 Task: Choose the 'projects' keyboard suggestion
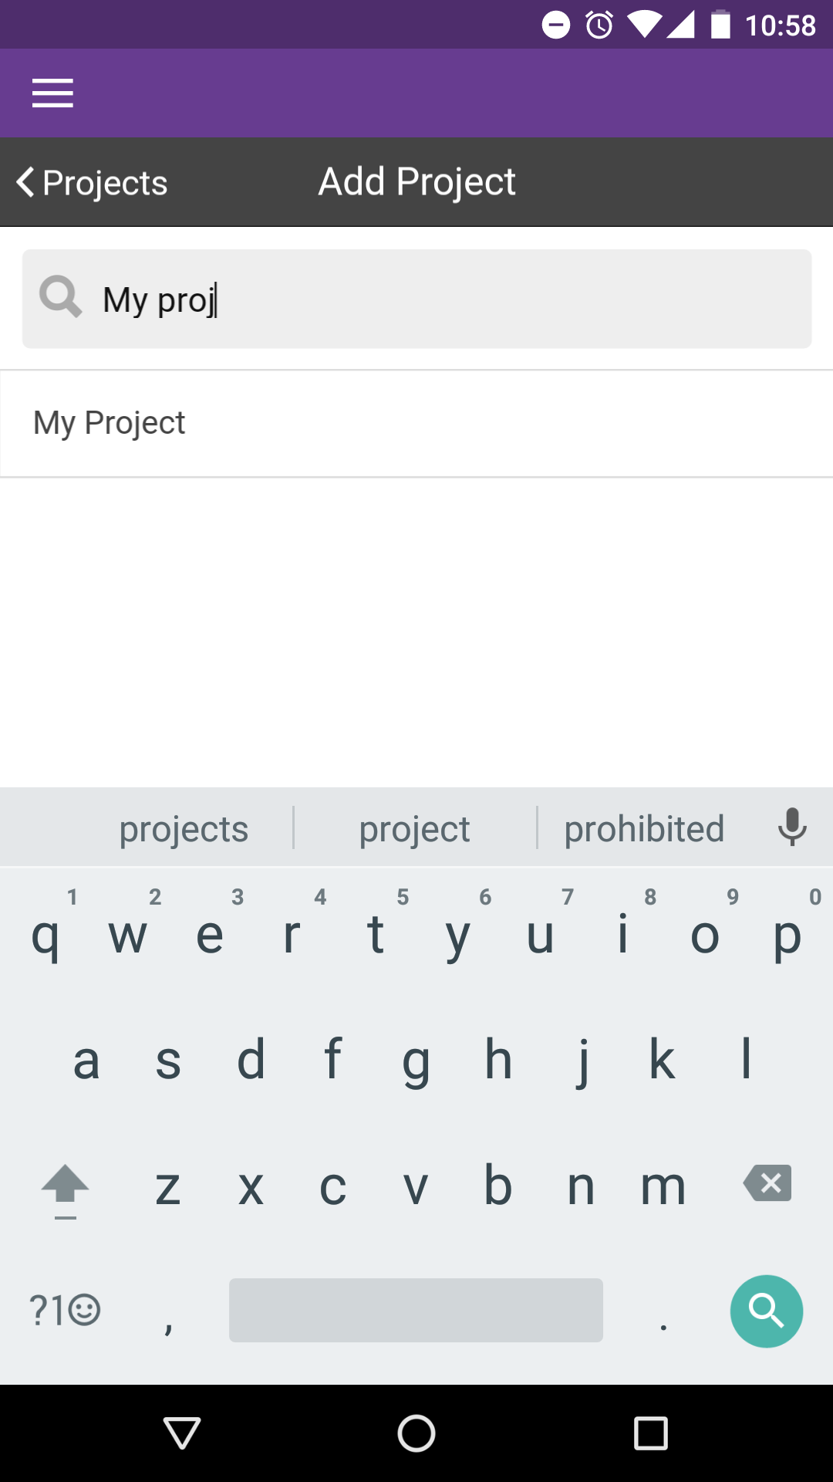tap(184, 829)
